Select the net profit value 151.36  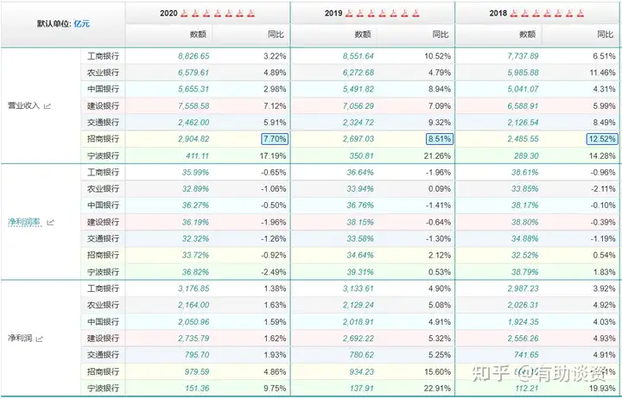(197, 389)
